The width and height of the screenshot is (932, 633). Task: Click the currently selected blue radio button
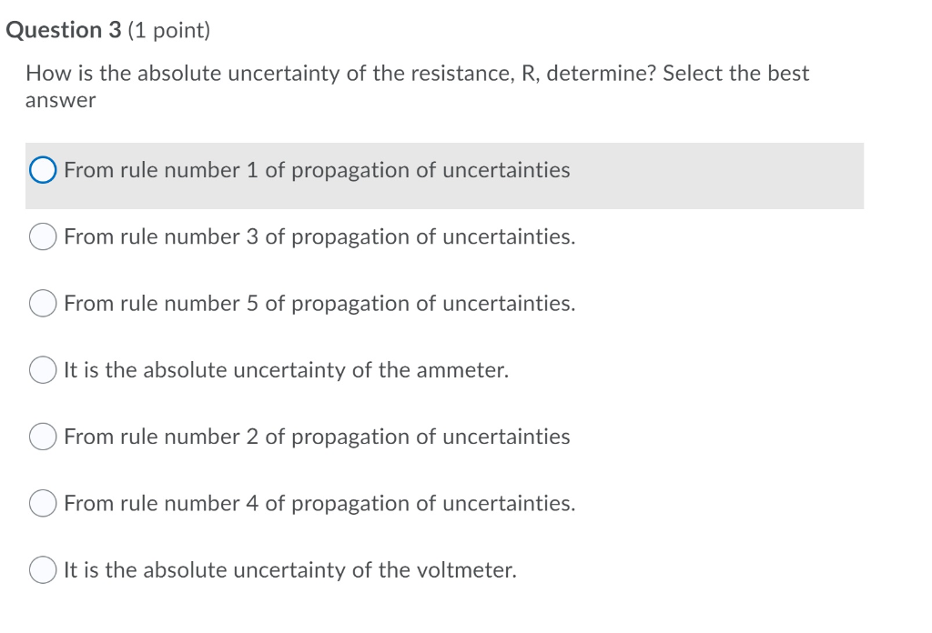coord(42,170)
